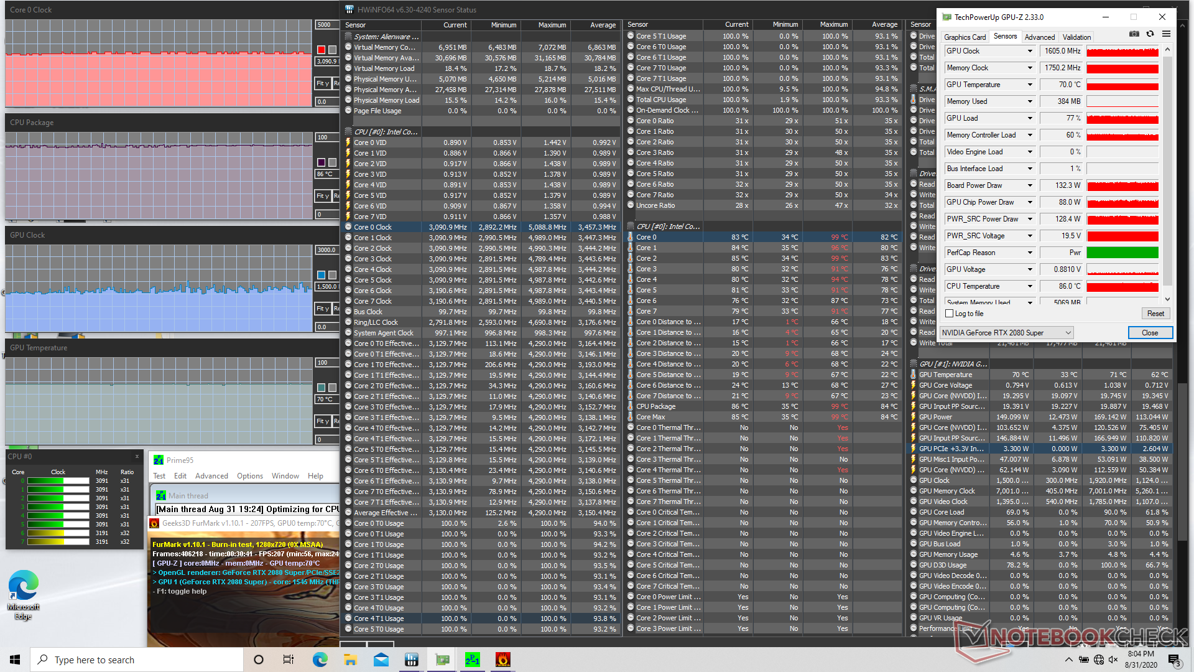Viewport: 1194px width, 672px height.
Task: Click the GPU-Z screenshot camera icon
Action: pos(1134,34)
